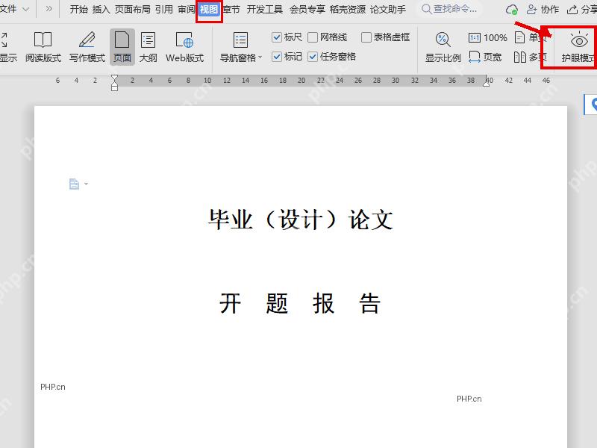Screen dimensions: 597x448
Task: Click the paragraph layout icon in the document
Action: pos(74,184)
